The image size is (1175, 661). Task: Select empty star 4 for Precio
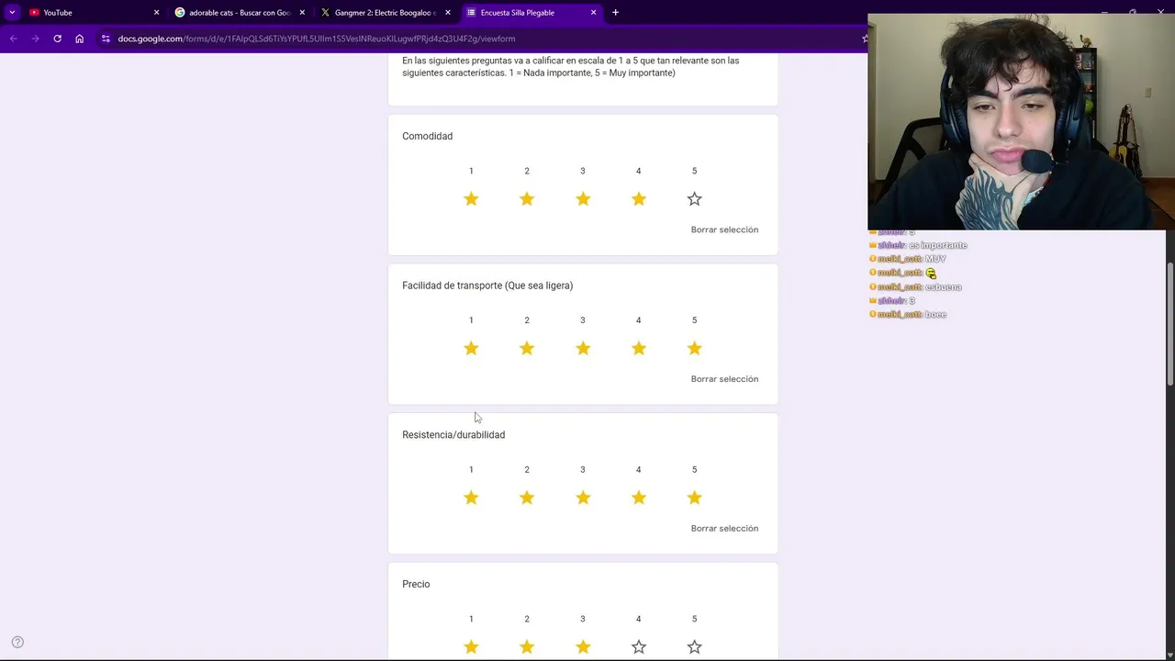[639, 647]
